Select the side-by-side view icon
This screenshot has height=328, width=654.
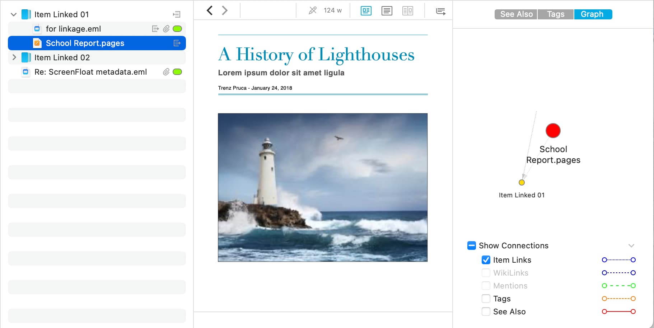coord(408,11)
